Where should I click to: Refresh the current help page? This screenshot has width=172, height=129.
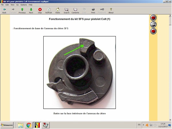coord(49,11)
